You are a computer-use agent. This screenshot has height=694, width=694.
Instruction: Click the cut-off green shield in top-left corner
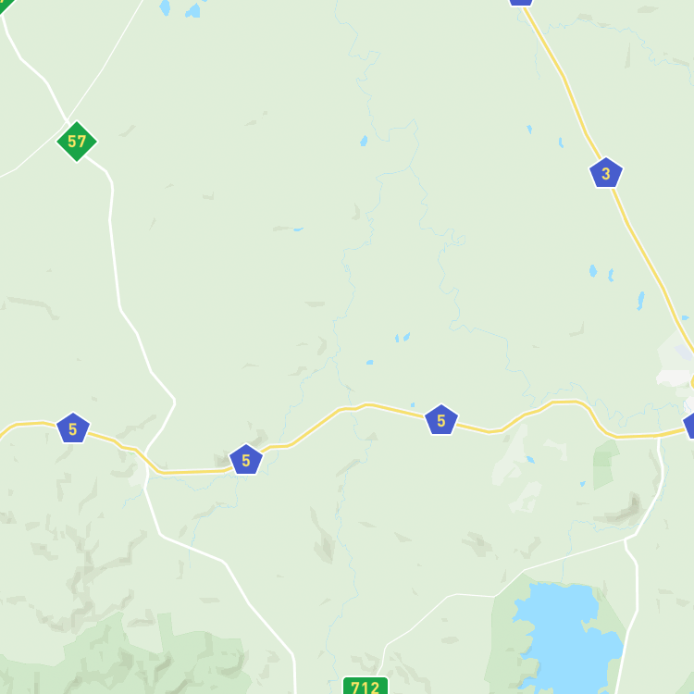point(6,5)
